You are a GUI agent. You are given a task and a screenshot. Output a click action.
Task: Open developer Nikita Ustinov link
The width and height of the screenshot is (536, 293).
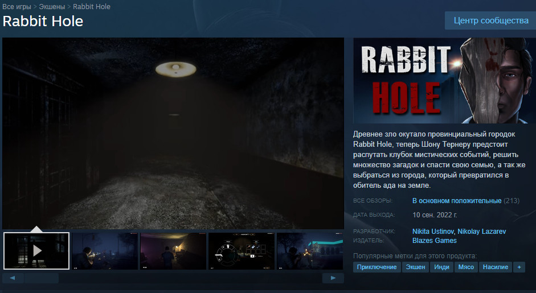433,231
